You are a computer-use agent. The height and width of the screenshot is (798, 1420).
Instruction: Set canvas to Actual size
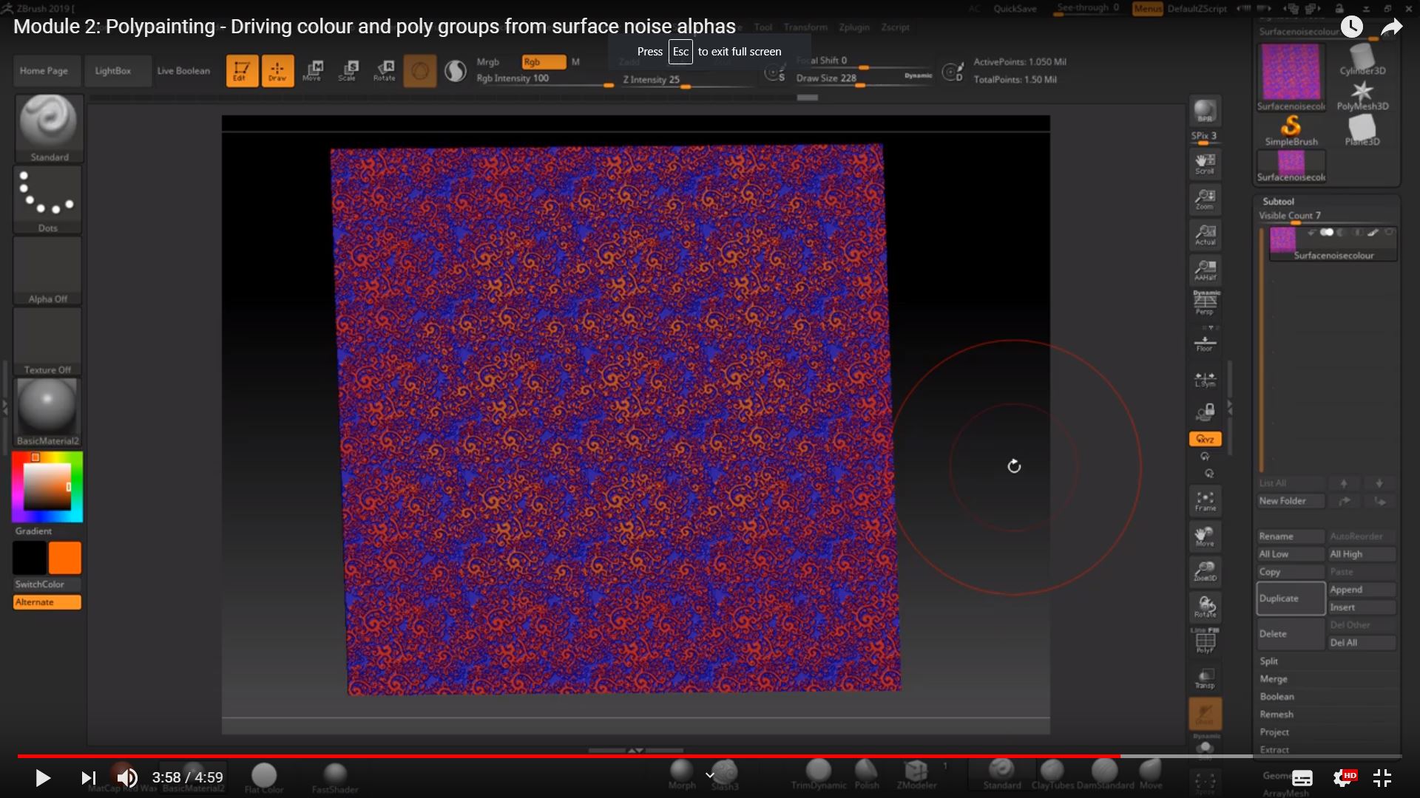(x=1205, y=235)
